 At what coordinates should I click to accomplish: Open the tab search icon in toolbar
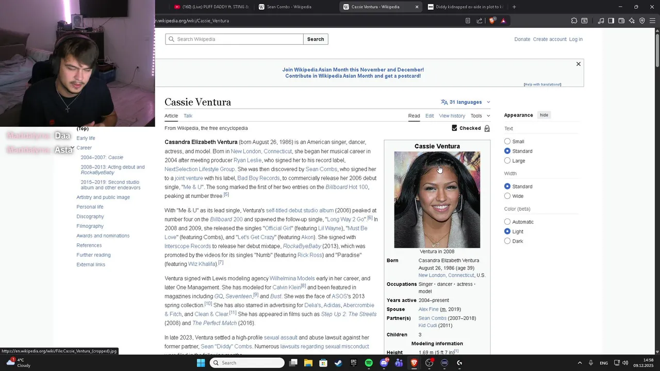[x=584, y=21]
